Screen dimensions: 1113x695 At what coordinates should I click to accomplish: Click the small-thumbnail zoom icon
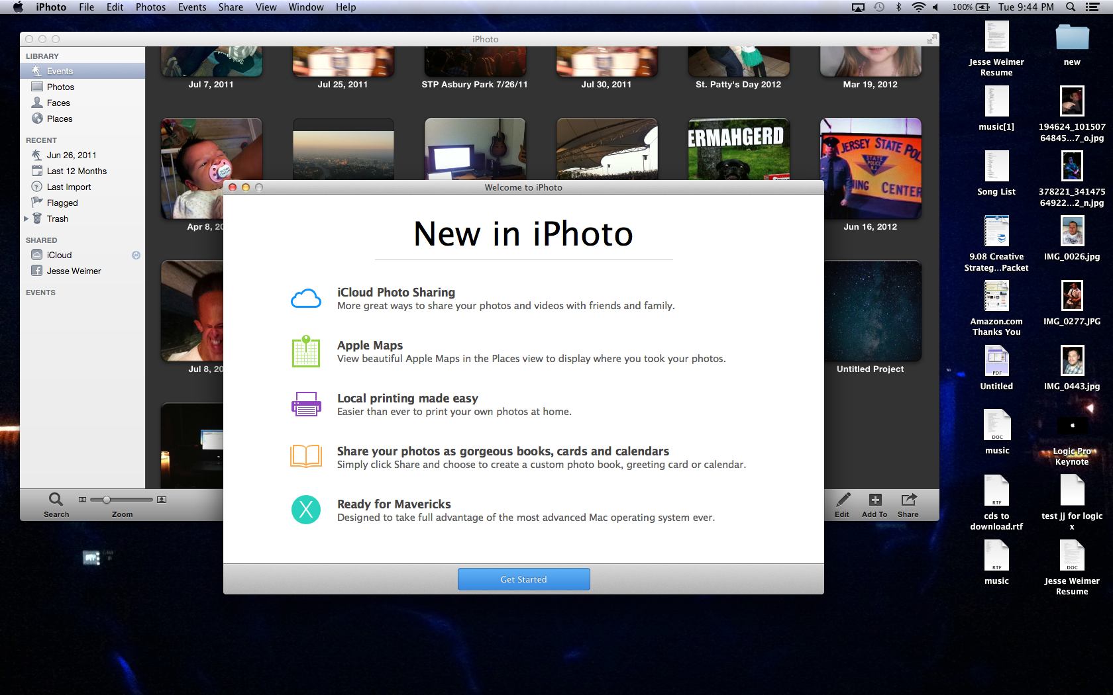82,500
